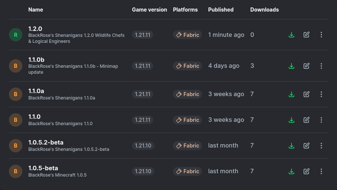Image resolution: width=337 pixels, height=190 pixels.
Task: Download the 1.1.0a version
Action: [291, 94]
